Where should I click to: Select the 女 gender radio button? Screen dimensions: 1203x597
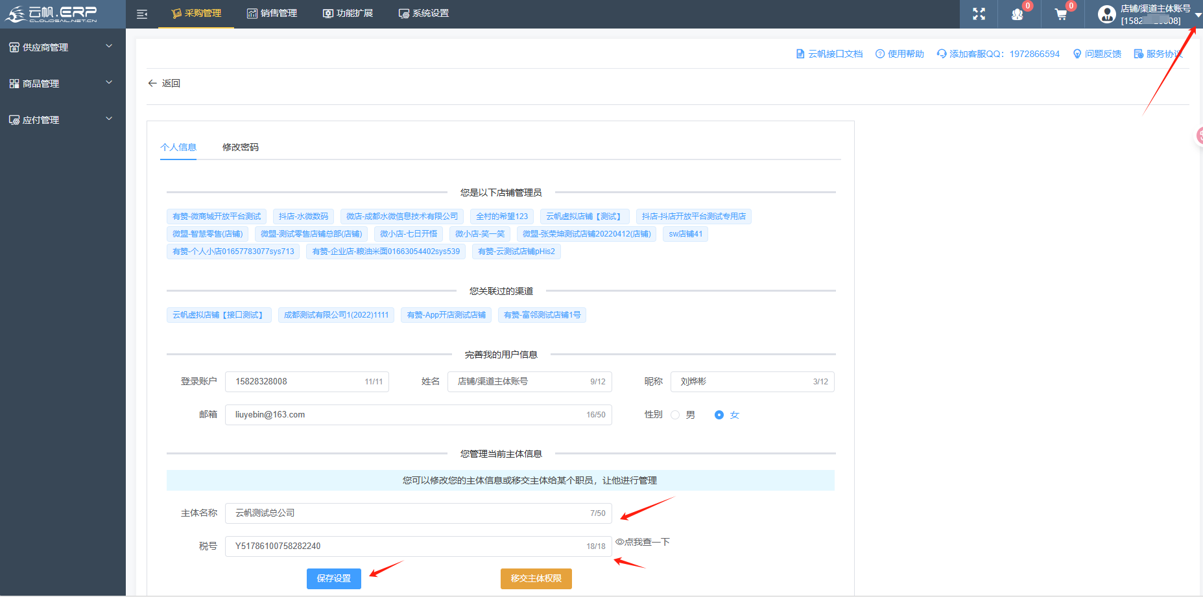(719, 415)
